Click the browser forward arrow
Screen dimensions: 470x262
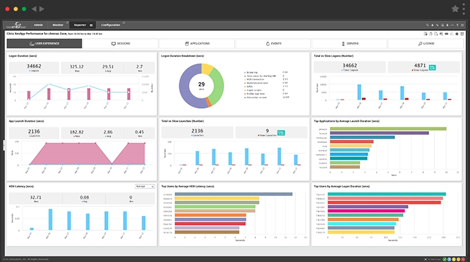point(41,9)
